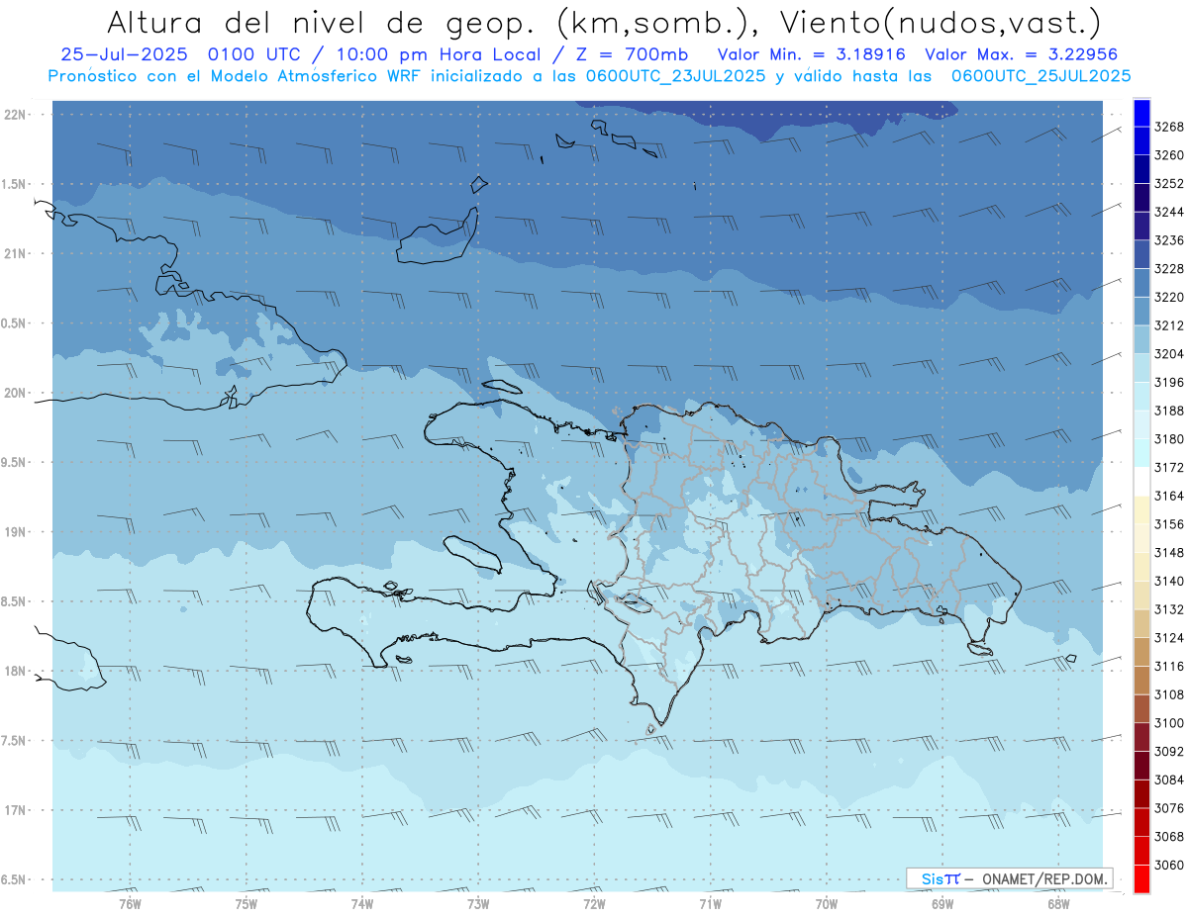Click the 71W longitude axis label

pyautogui.click(x=710, y=903)
